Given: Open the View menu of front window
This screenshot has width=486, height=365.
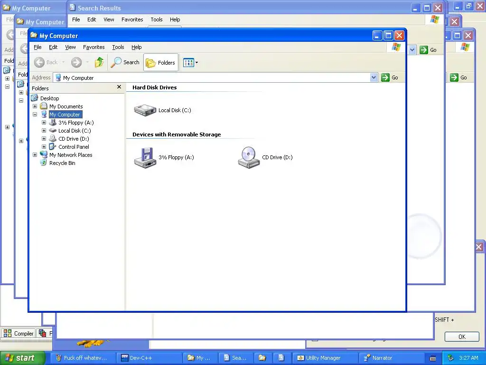Looking at the screenshot, I should 70,47.
